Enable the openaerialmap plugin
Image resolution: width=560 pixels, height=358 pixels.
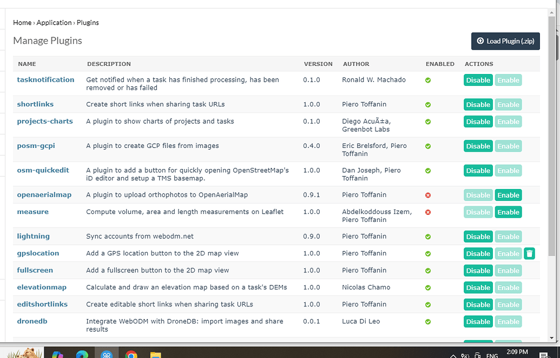508,195
